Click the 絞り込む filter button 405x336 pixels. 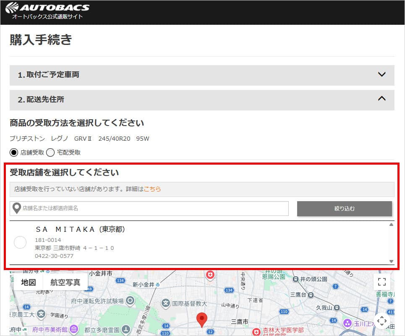344,208
